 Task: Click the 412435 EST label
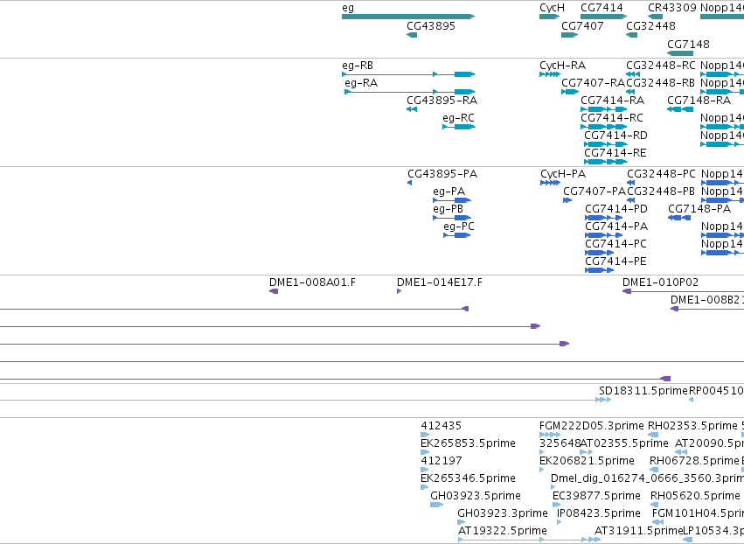coord(441,426)
